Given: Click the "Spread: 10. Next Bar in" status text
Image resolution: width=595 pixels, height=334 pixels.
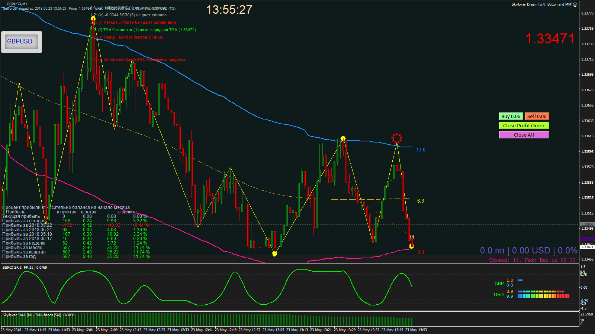Looking at the screenshot, I should click(532, 260).
